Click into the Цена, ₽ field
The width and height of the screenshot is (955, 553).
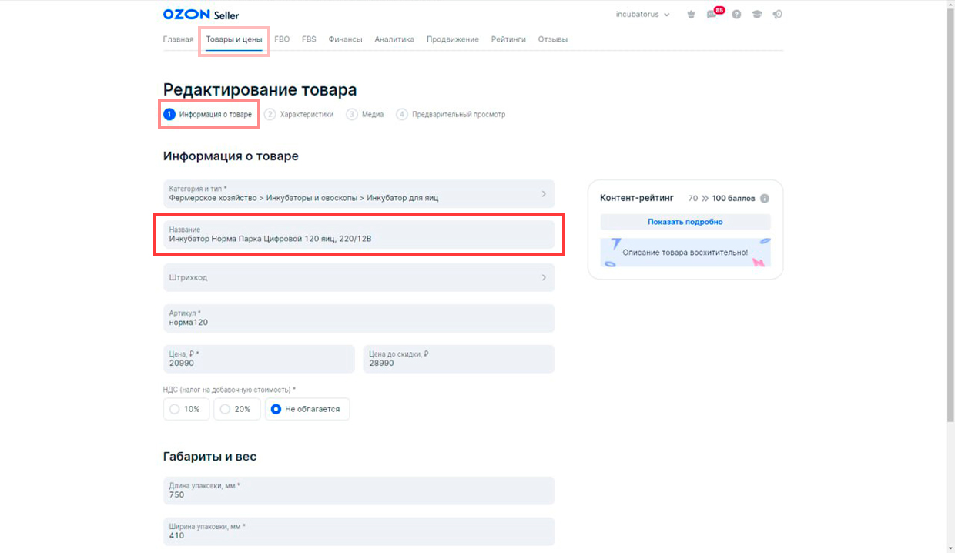tap(259, 359)
